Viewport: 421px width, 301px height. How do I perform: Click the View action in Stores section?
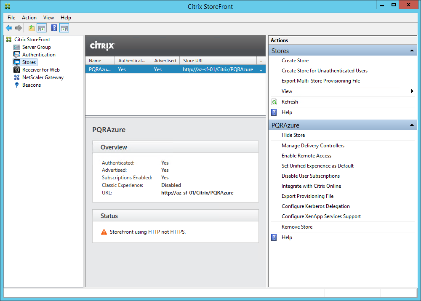coord(287,91)
